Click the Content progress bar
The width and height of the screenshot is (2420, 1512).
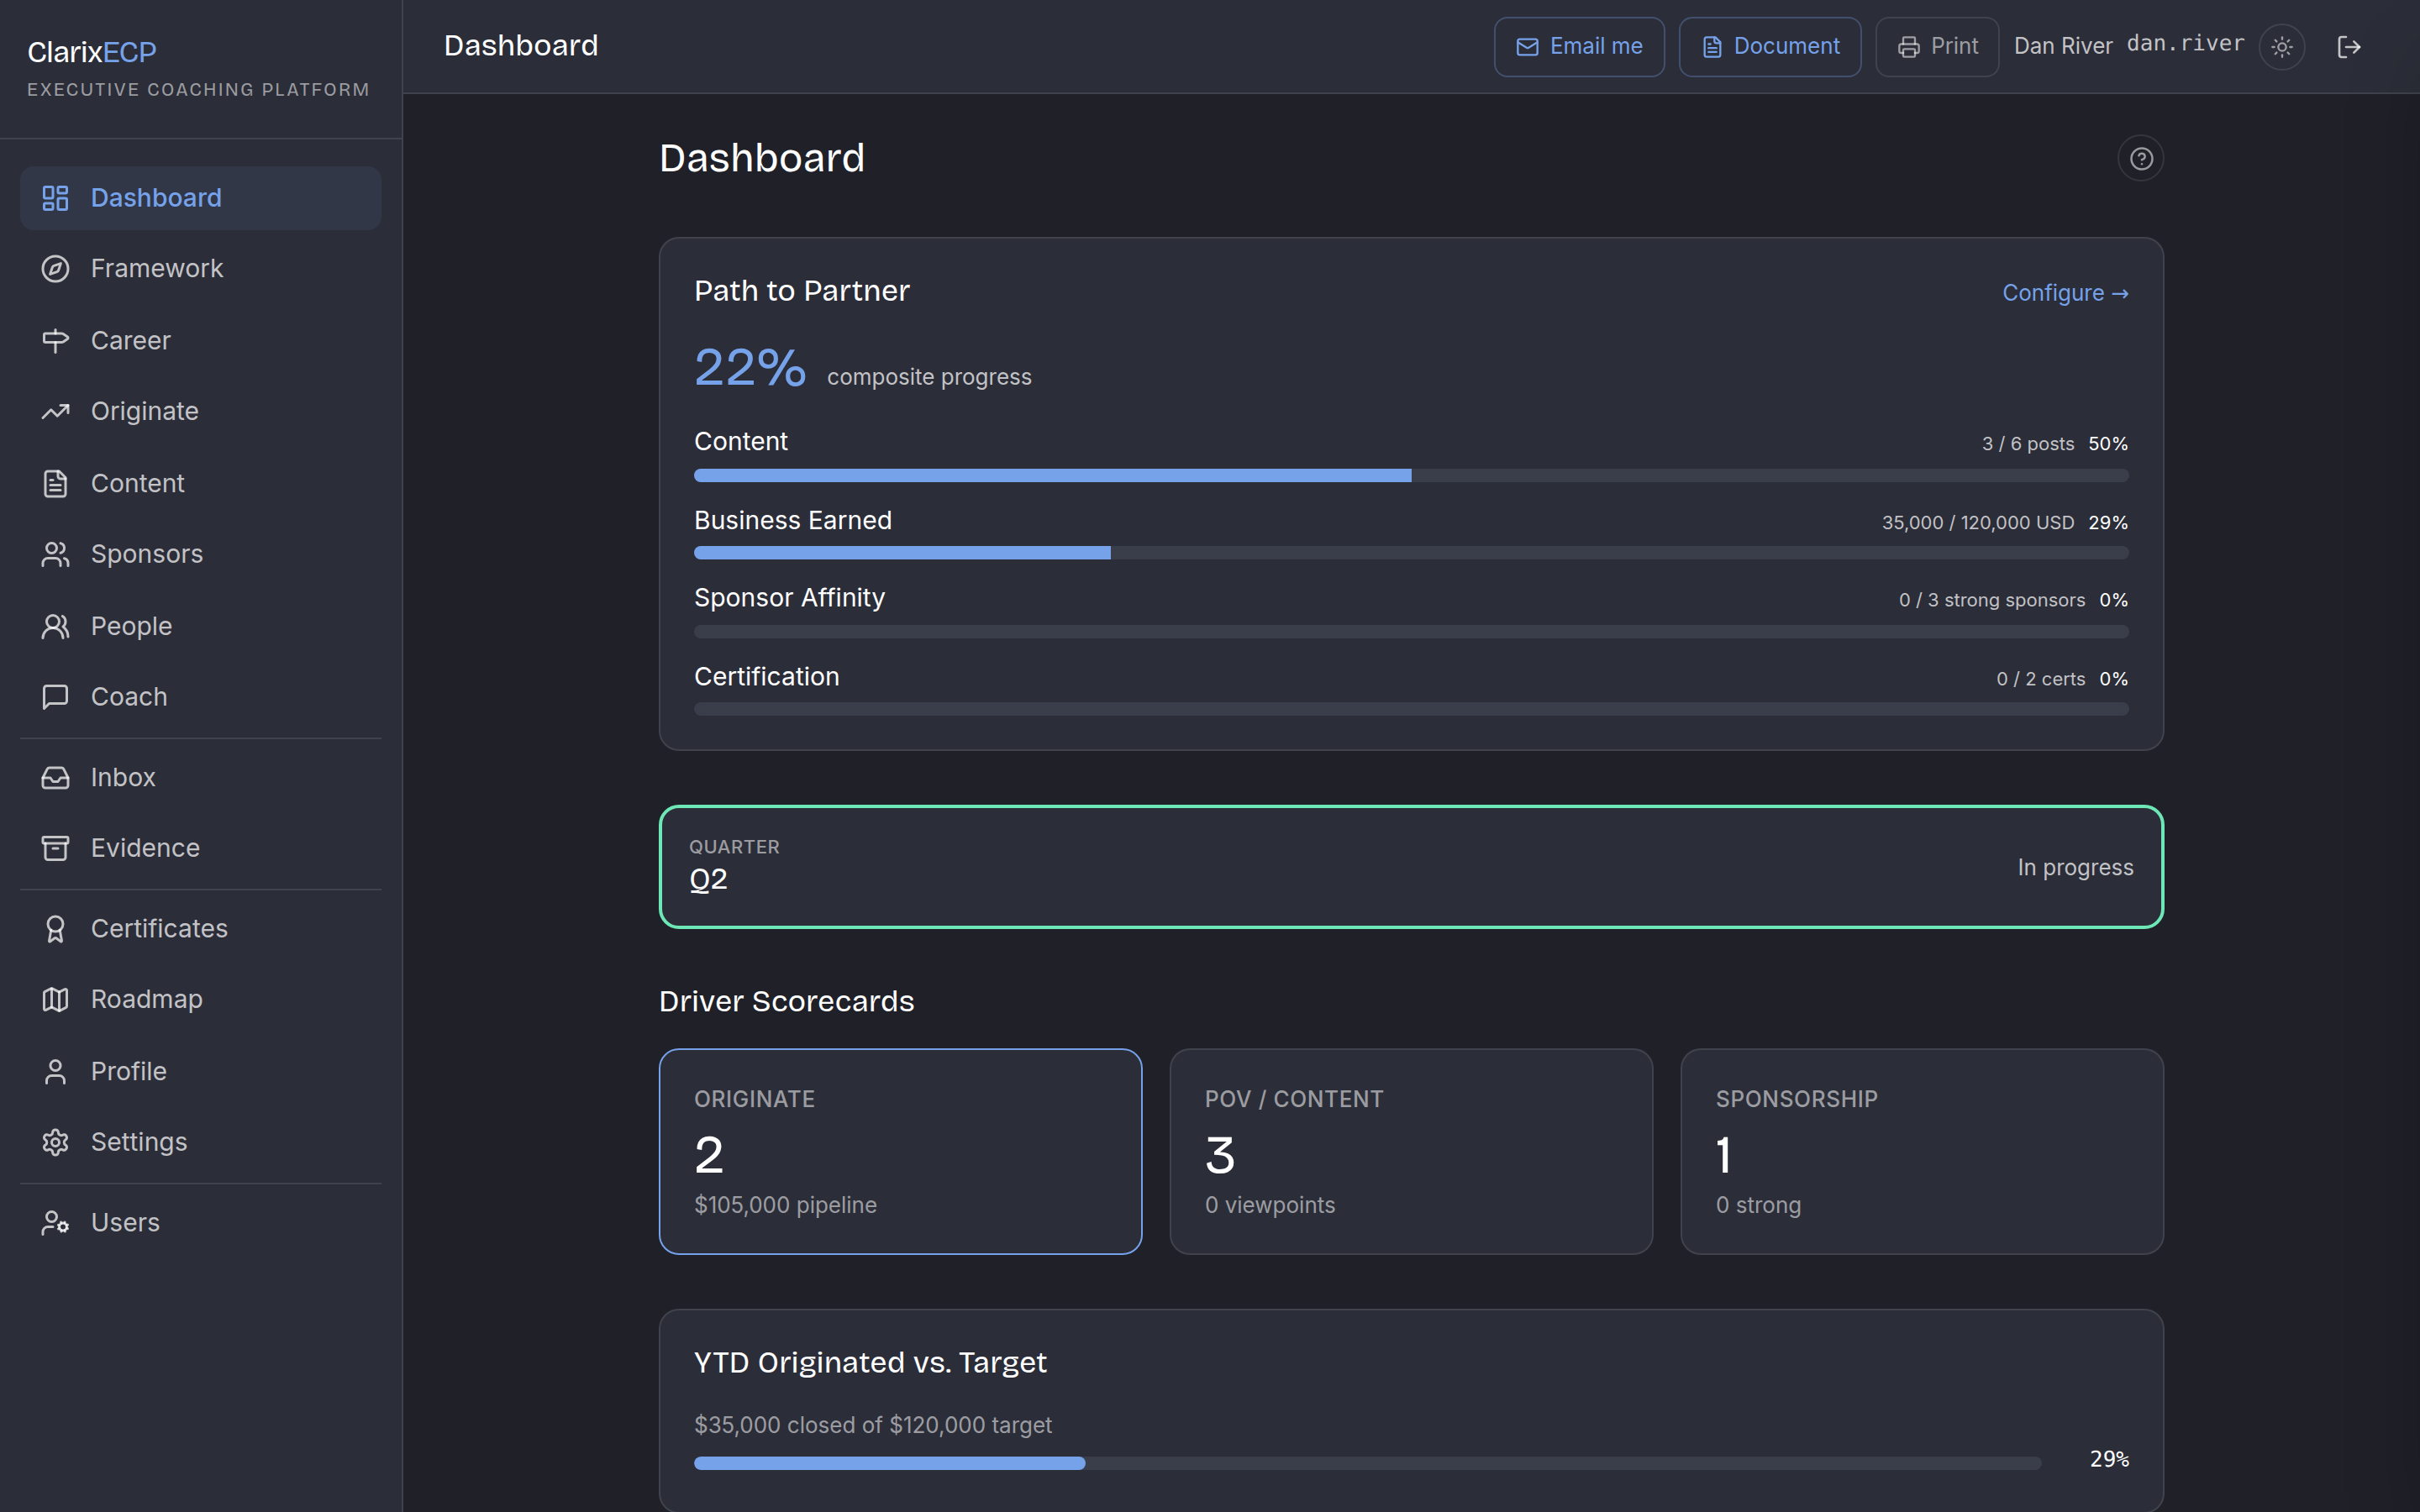1411,476
